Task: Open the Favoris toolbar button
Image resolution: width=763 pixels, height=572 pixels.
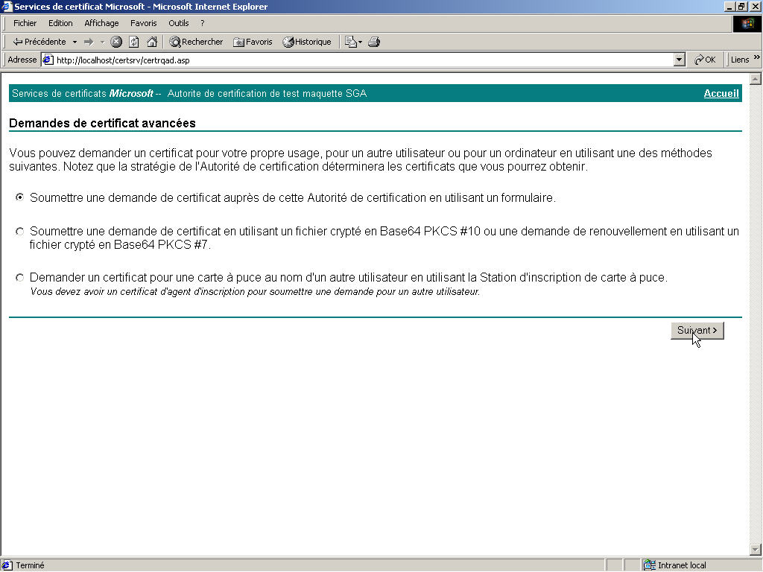Action: pos(253,42)
